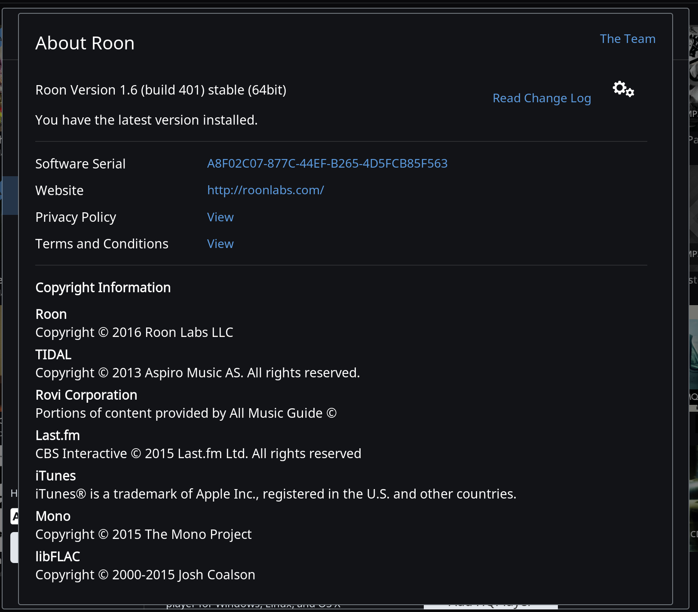The height and width of the screenshot is (612, 698).
Task: Click the Roon Labs LLC copyright line
Action: 134,332
